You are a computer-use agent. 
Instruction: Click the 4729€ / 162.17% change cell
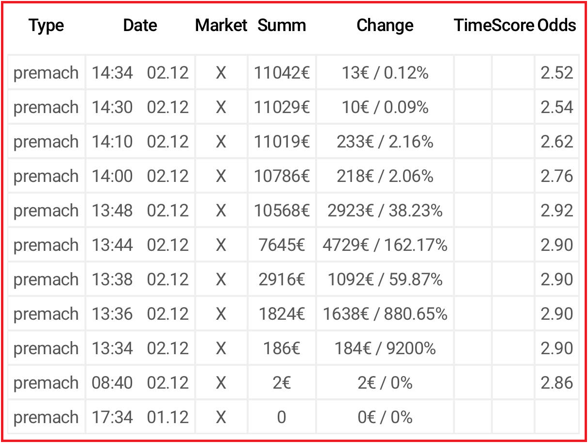point(385,245)
